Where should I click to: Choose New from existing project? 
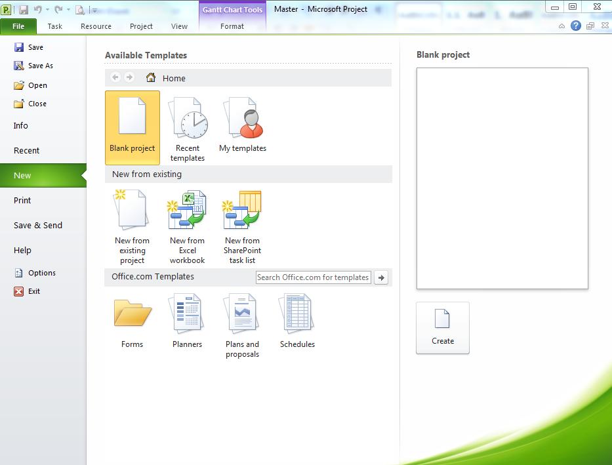click(x=132, y=227)
